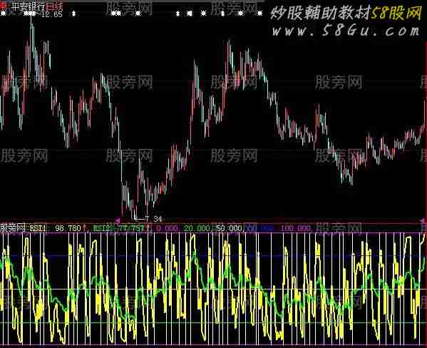This screenshot has width=427, height=348.
Task: Click the 7.34 low price marker
Action: pos(153,219)
